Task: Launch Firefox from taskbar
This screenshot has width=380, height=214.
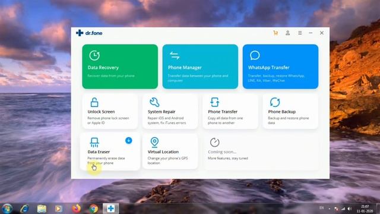Action: [x=76, y=209]
